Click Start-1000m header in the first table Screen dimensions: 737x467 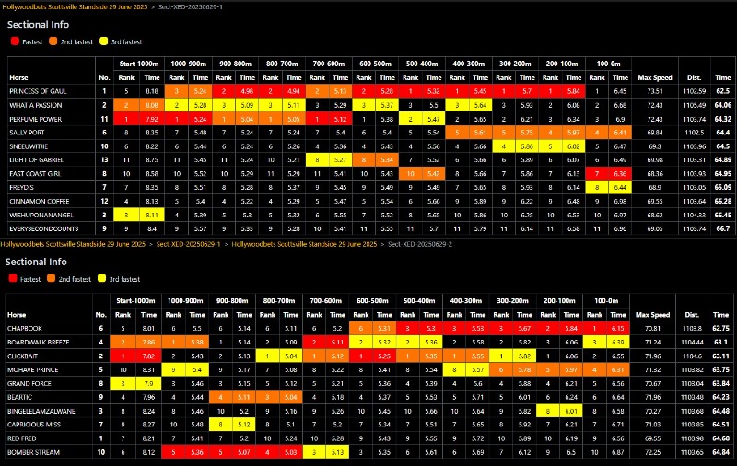(x=140, y=64)
